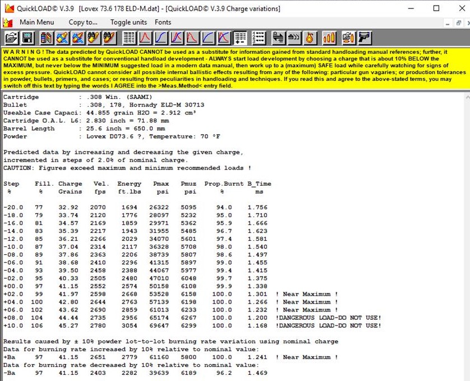
Task: Click the numbered list toolbar icon
Action: [259, 38]
